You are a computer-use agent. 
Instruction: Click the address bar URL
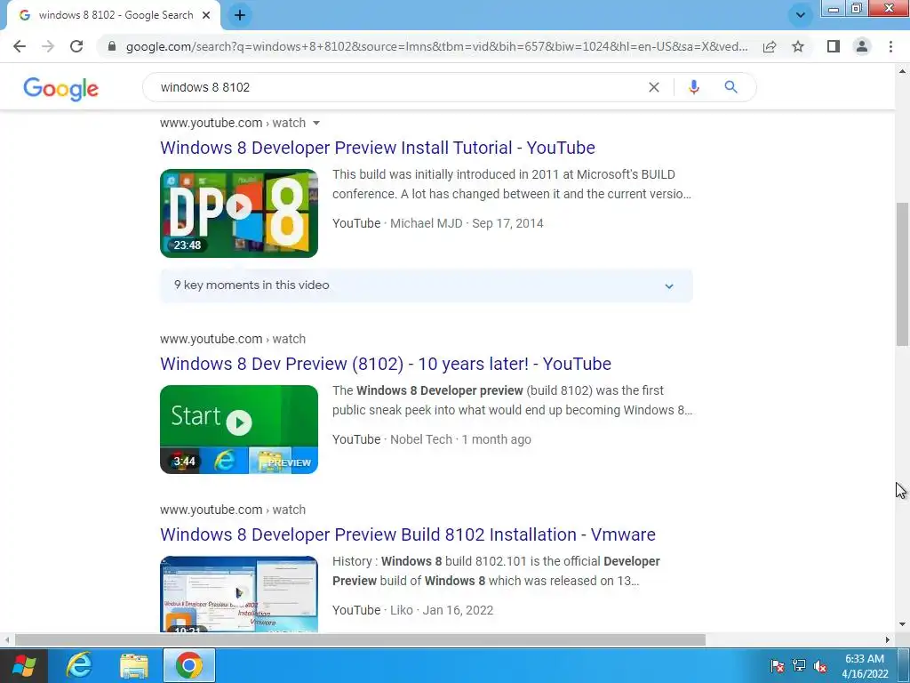(437, 46)
